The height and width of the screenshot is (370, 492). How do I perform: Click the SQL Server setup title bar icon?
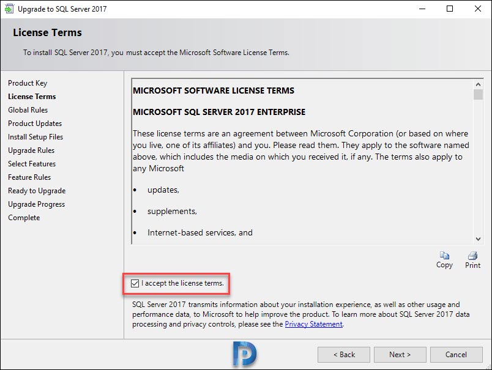coord(9,9)
